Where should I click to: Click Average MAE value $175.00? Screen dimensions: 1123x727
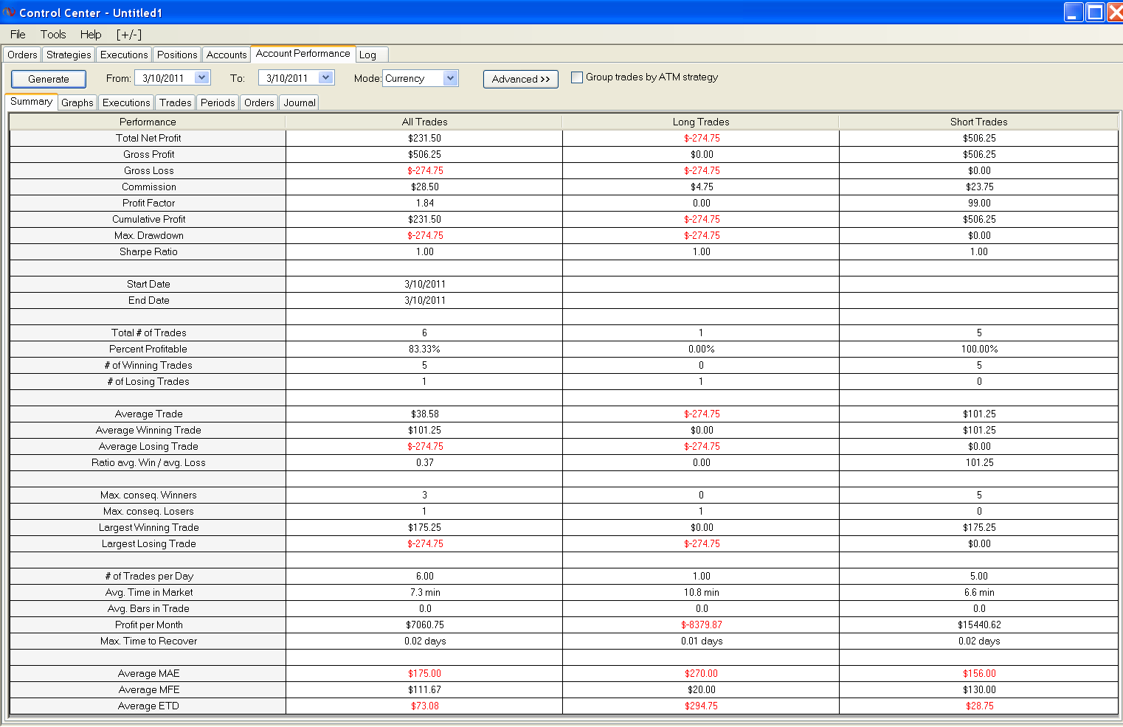[x=424, y=673]
